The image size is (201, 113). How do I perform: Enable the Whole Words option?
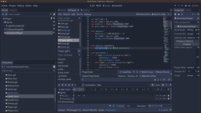[x=162, y=72]
